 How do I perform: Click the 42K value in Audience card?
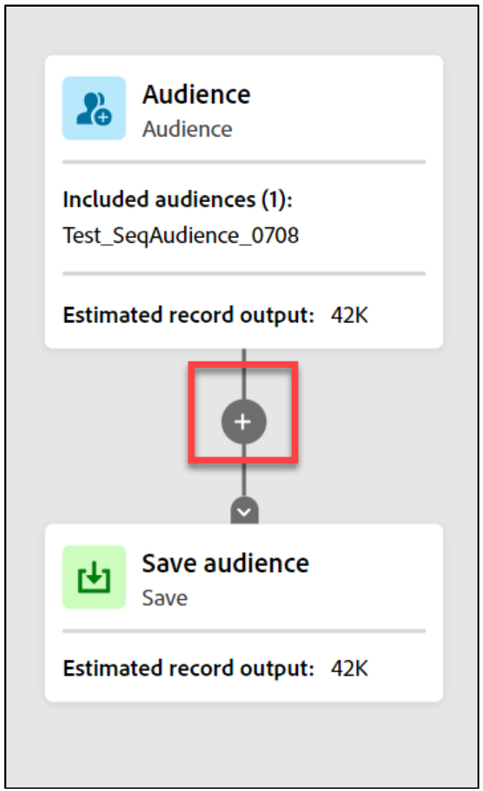[350, 315]
